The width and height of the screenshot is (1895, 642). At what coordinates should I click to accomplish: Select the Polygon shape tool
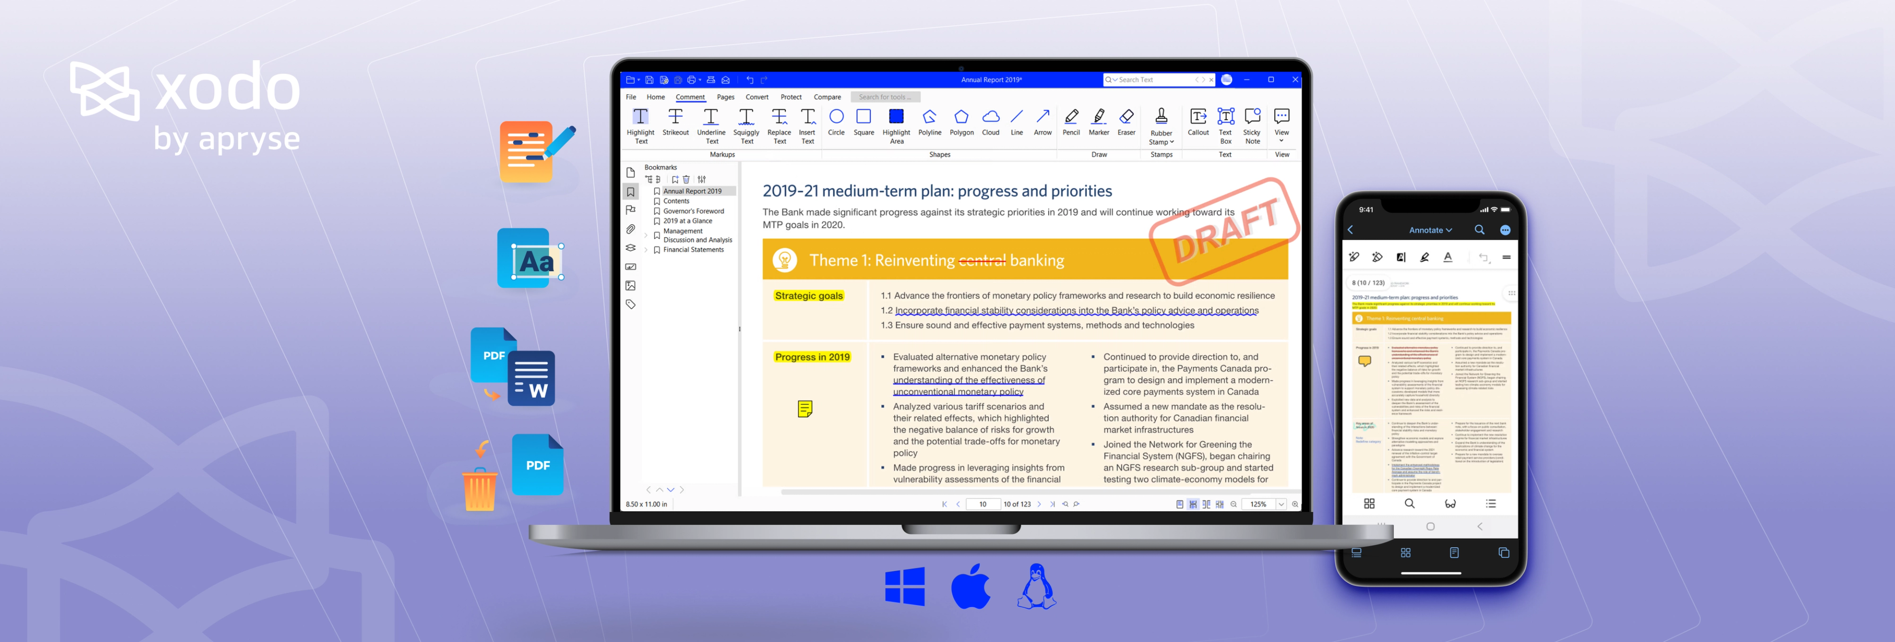[x=961, y=122]
